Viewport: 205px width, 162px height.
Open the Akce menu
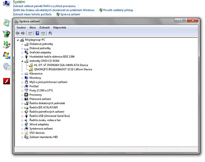[x=32, y=27]
